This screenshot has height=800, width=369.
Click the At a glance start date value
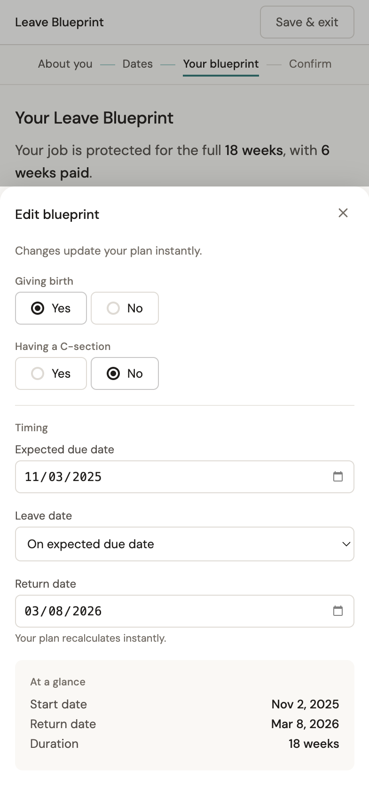click(305, 704)
